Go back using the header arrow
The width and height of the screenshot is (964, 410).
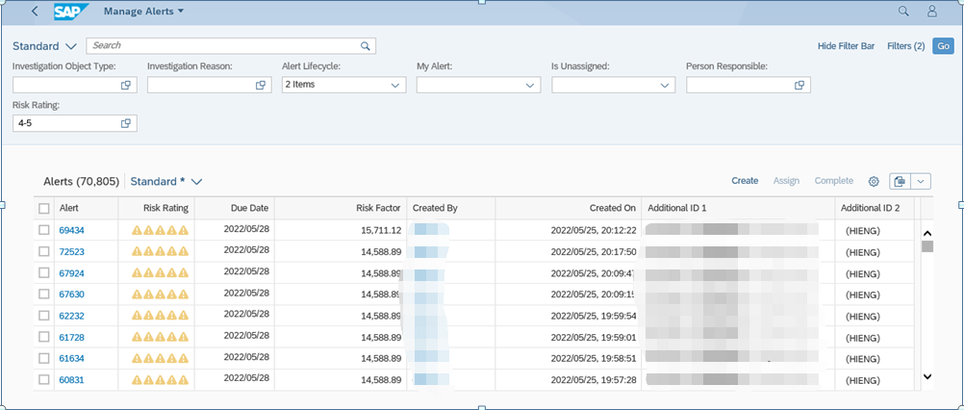[35, 11]
